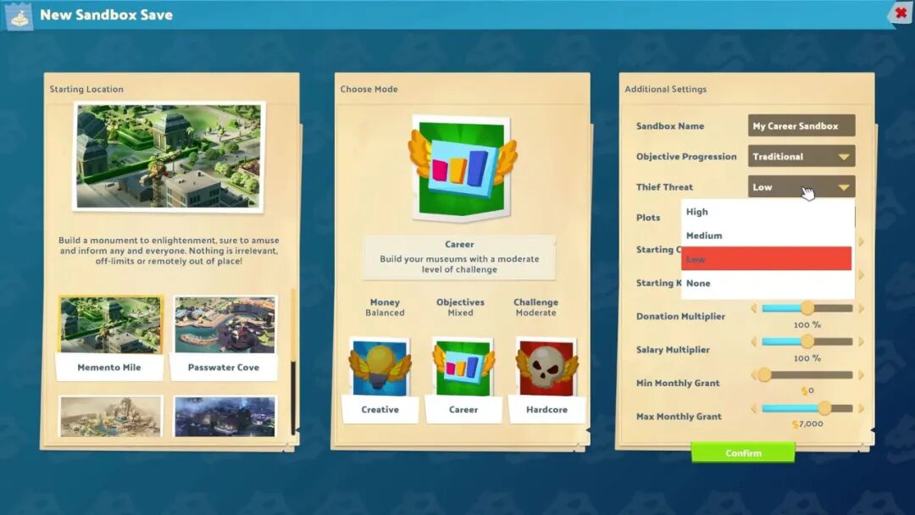This screenshot has height=515, width=915.
Task: Adjust the Max Monthly Grant slider
Action: (807, 408)
